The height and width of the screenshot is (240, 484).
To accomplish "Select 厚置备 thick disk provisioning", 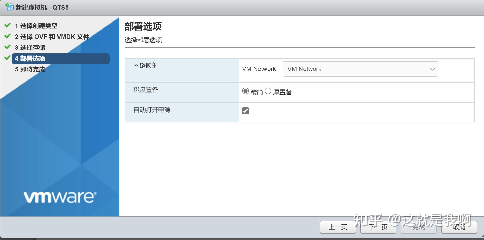I will (268, 91).
